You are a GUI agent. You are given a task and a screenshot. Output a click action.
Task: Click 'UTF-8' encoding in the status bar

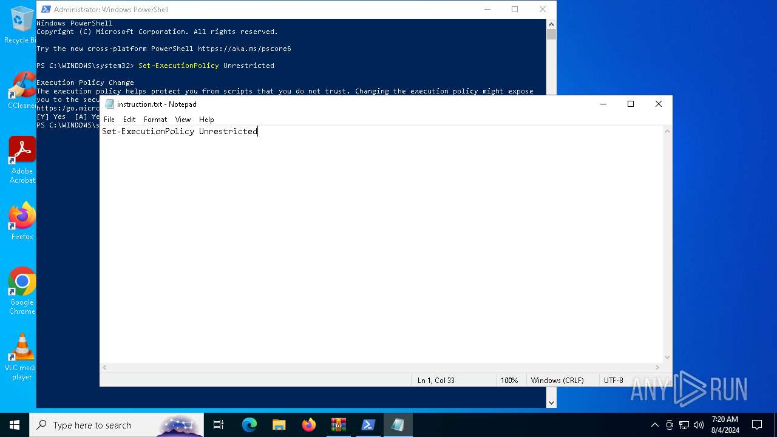pos(613,381)
